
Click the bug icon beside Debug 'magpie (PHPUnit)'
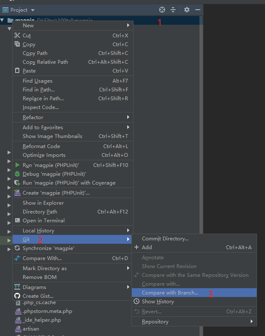[x=16, y=174]
